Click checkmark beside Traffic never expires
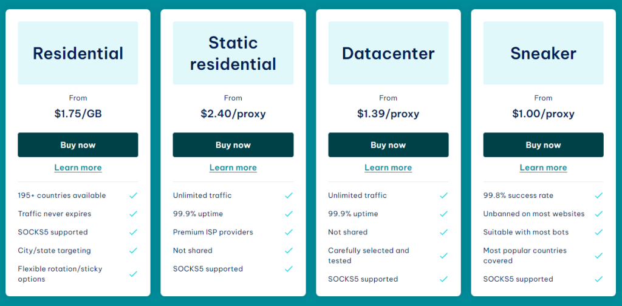This screenshot has width=622, height=306. 133,214
